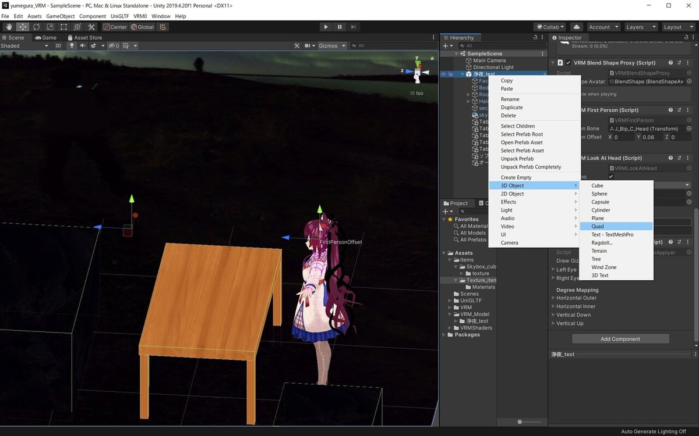Screen dimensions: 699x436
Task: Click the scene orientation gizmo
Action: (417, 72)
